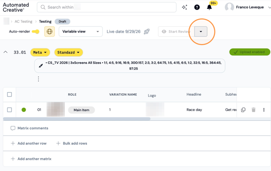Open notifications bell with 99+ badge
The image size is (271, 171).
209,7
